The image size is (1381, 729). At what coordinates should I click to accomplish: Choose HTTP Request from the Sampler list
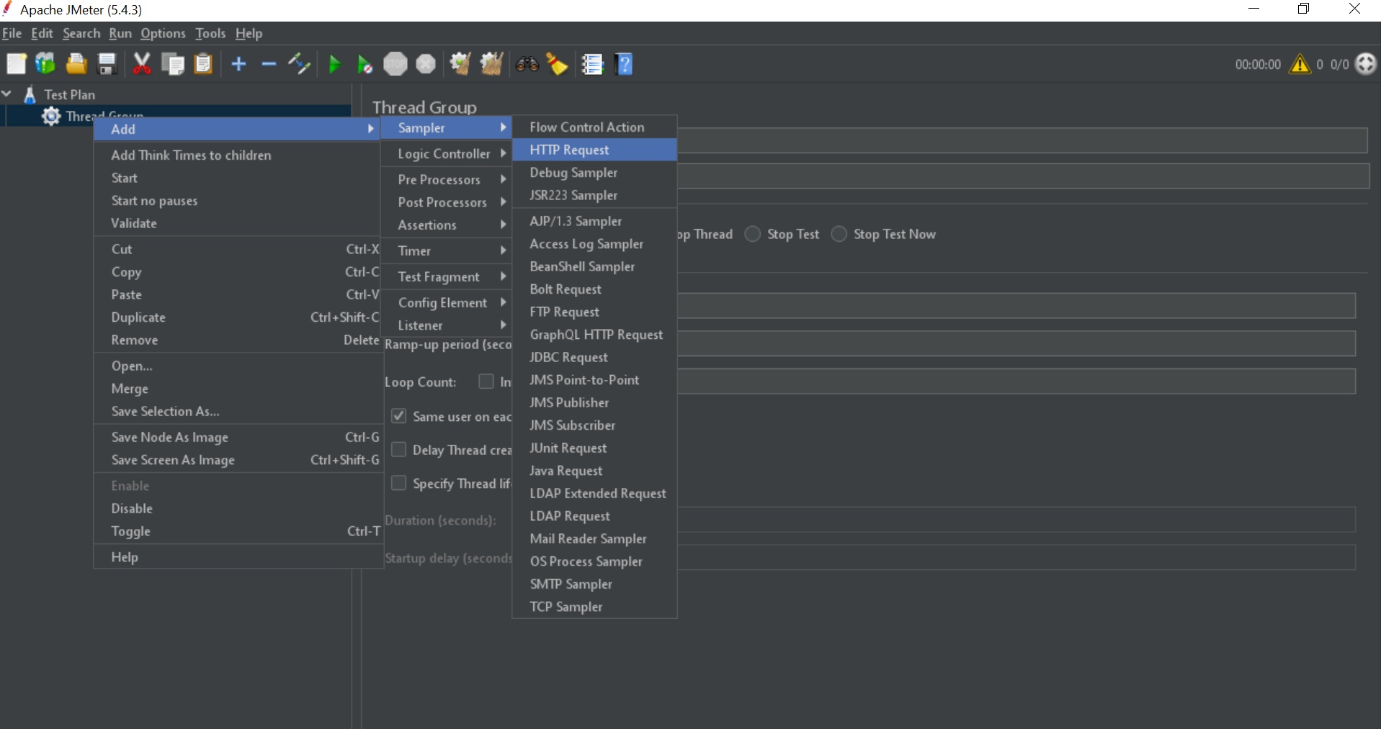click(594, 150)
